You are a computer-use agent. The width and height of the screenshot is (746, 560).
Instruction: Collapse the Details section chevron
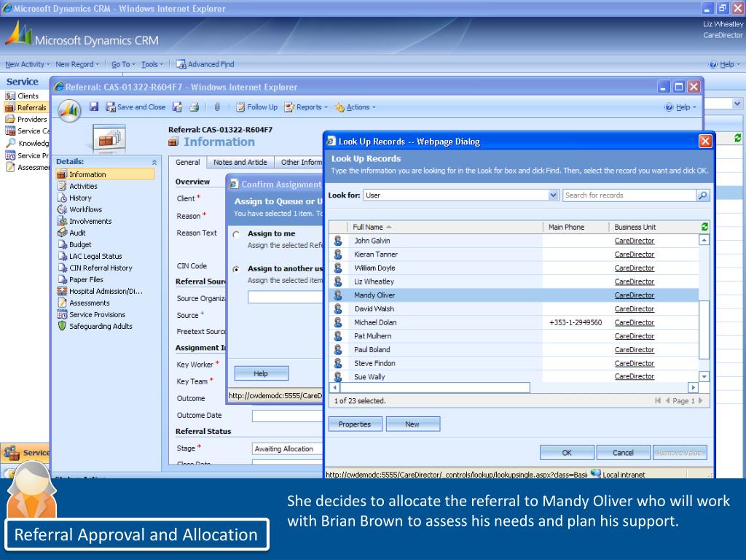click(154, 163)
